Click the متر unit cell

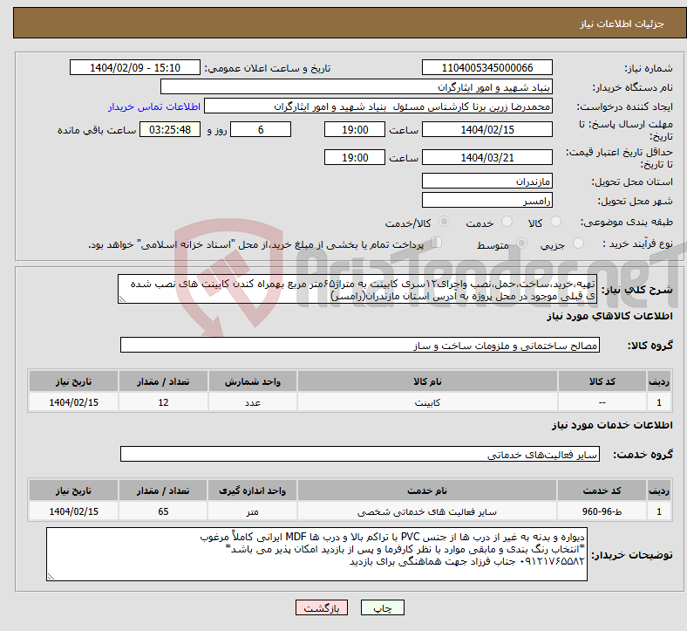click(x=253, y=511)
